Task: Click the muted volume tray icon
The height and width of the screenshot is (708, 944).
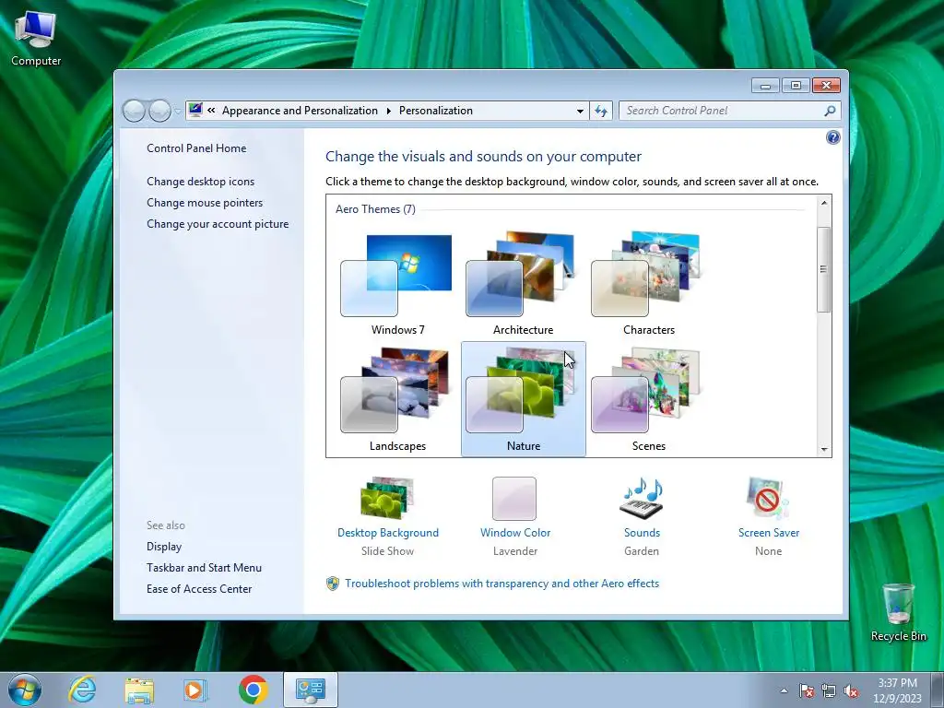Action: 851,690
